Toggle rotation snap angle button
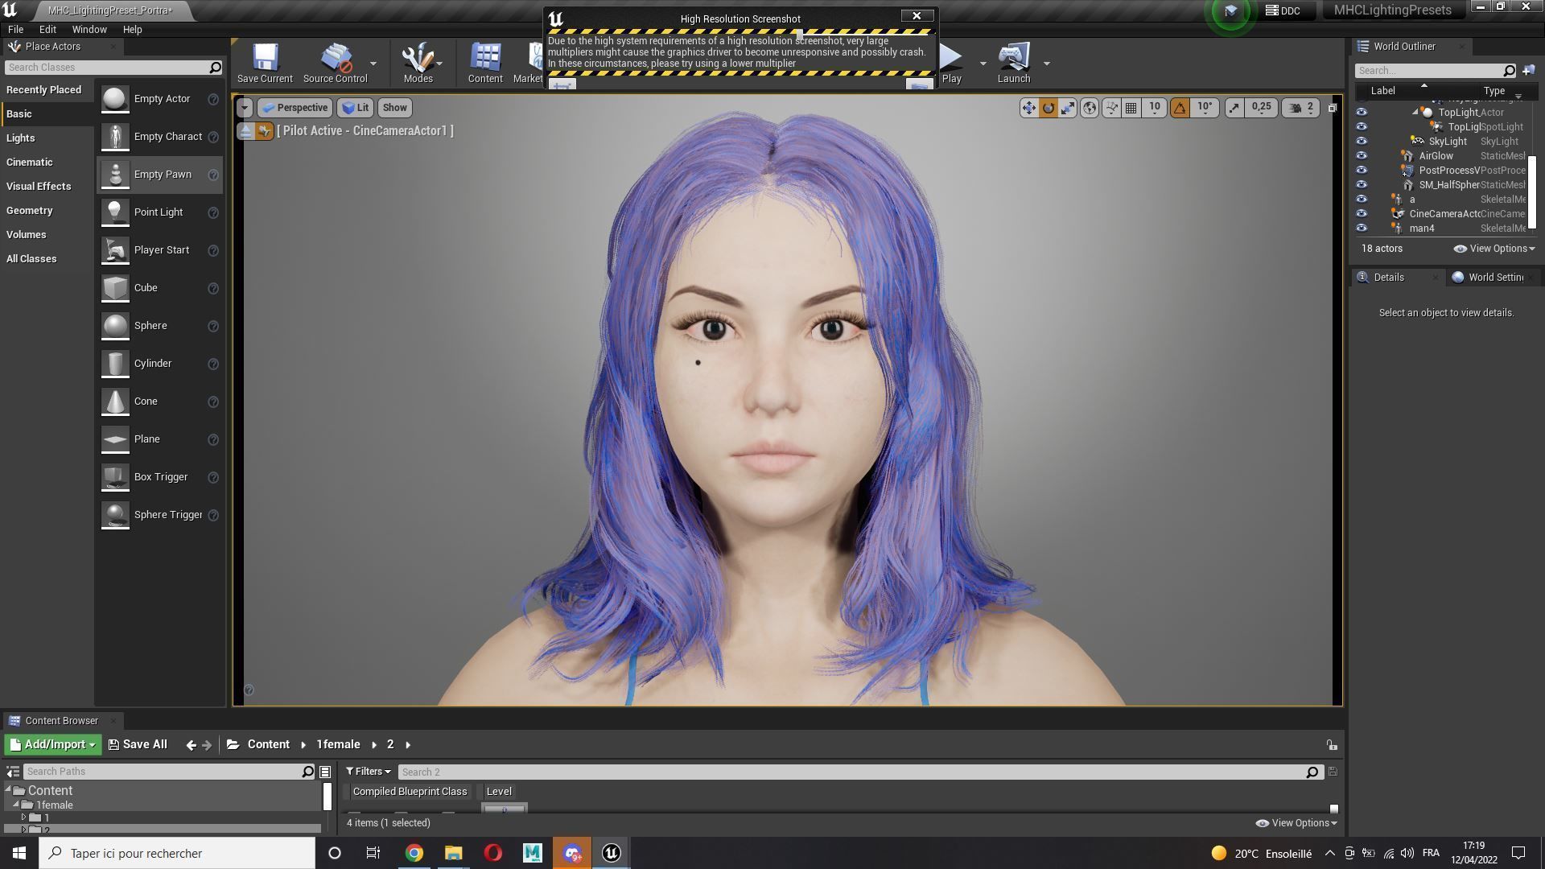 [x=1180, y=108]
